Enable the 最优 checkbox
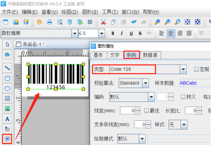 click(146, 111)
